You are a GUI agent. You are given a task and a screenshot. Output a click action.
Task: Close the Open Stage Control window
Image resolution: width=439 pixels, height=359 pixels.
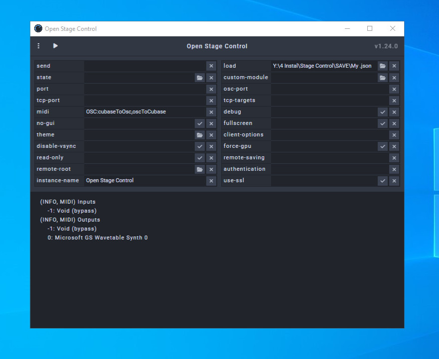coord(393,28)
